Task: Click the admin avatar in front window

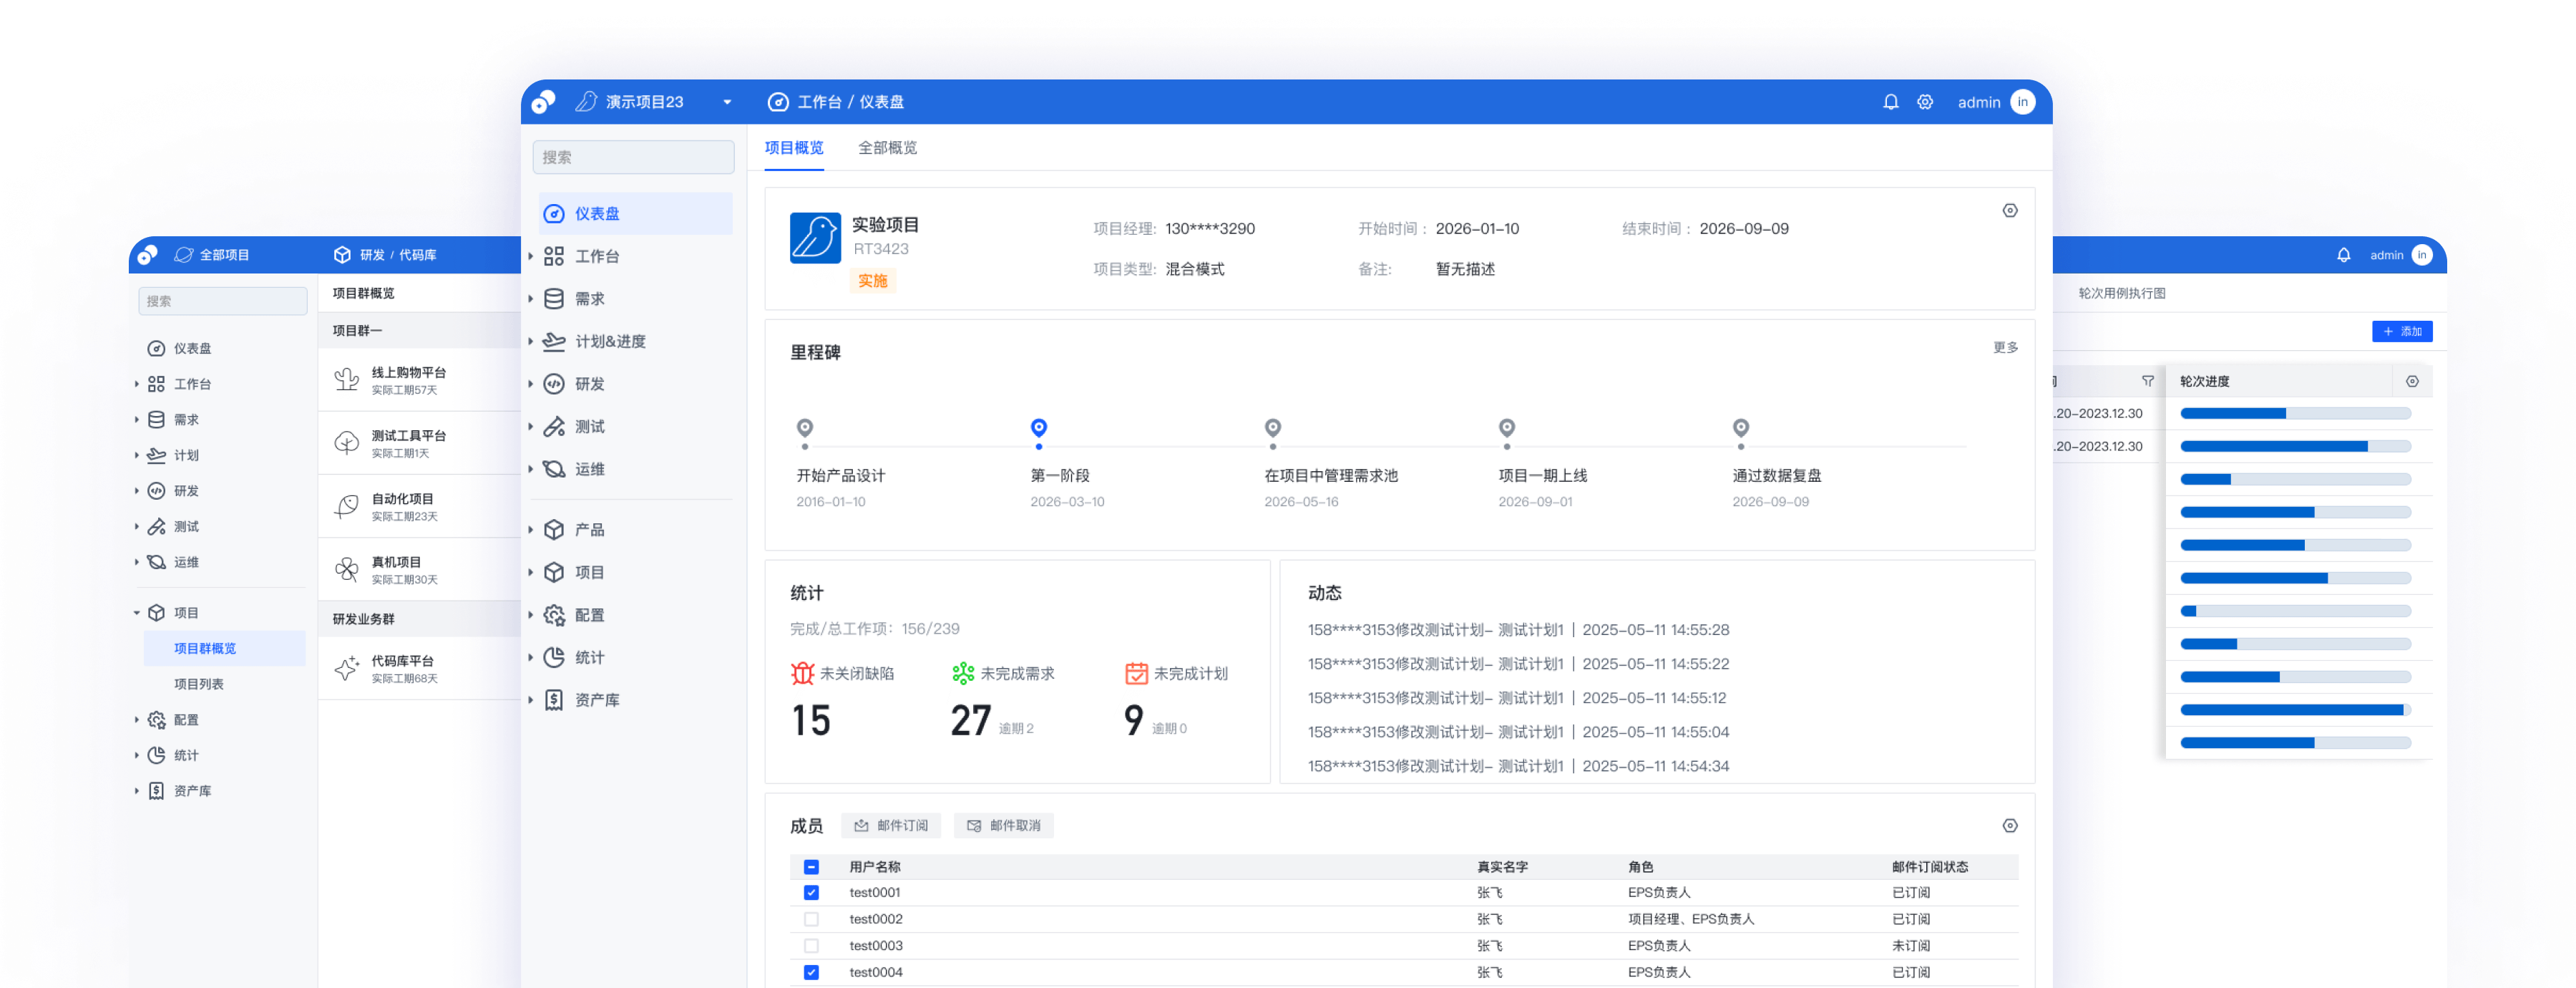Action: click(2022, 102)
